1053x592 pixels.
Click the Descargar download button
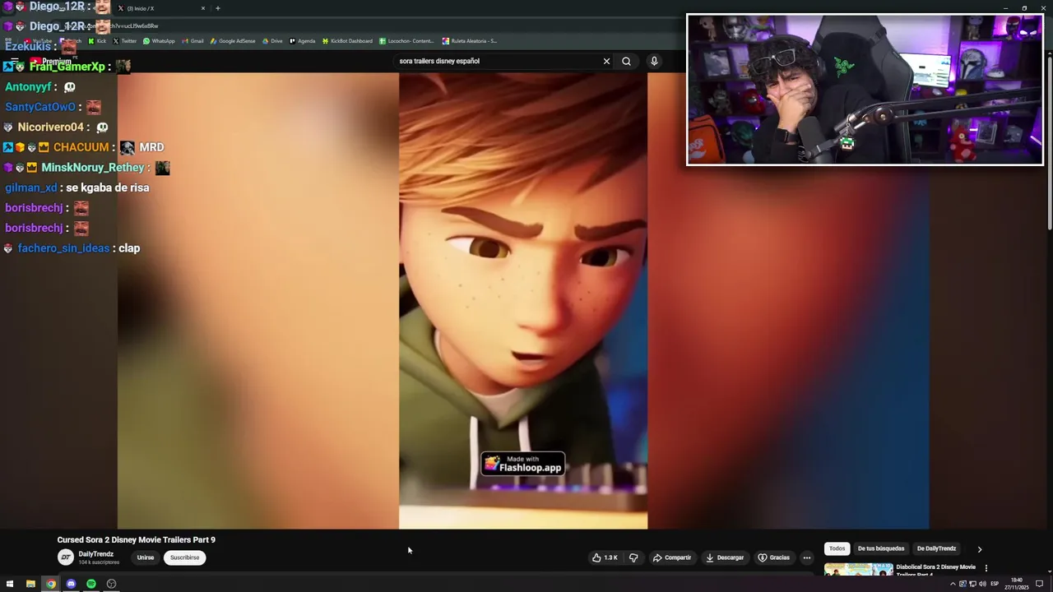pyautogui.click(x=725, y=557)
